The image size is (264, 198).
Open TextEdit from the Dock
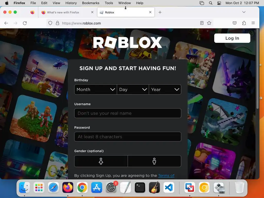(x=126, y=187)
